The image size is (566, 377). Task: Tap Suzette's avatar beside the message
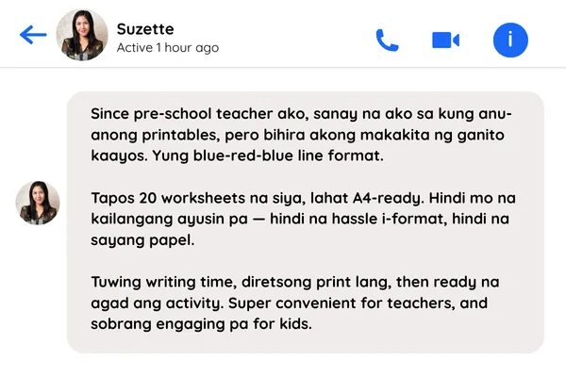point(38,204)
